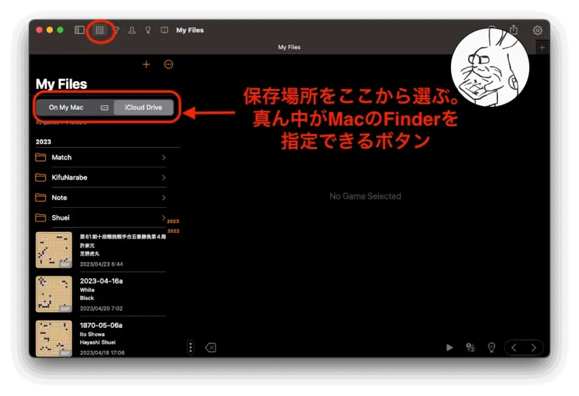This screenshot has height=396, width=579.
Task: Jump to 2023 in the year index
Action: tap(173, 222)
